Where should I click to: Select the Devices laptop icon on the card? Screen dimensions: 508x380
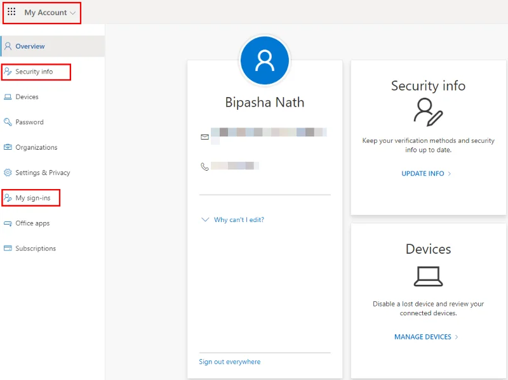(x=429, y=277)
